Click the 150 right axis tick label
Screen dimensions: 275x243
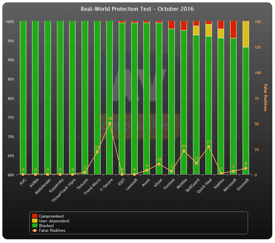click(x=258, y=22)
